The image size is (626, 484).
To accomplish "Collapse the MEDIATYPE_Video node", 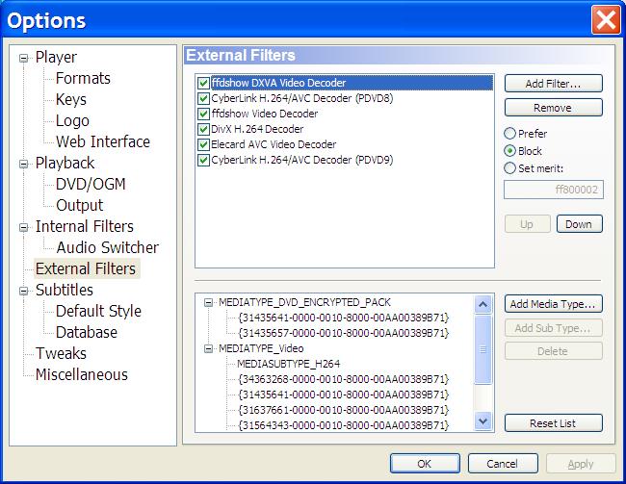I will tap(208, 349).
